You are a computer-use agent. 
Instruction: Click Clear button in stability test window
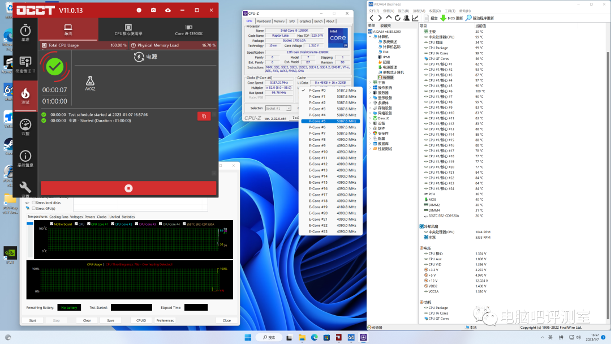pos(87,321)
